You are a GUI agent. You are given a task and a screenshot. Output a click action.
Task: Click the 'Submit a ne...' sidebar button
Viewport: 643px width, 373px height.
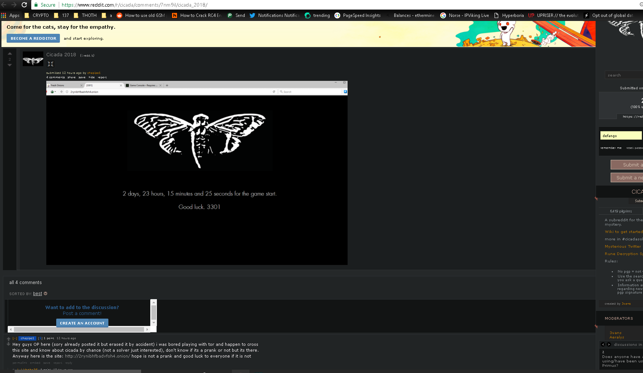[627, 177]
